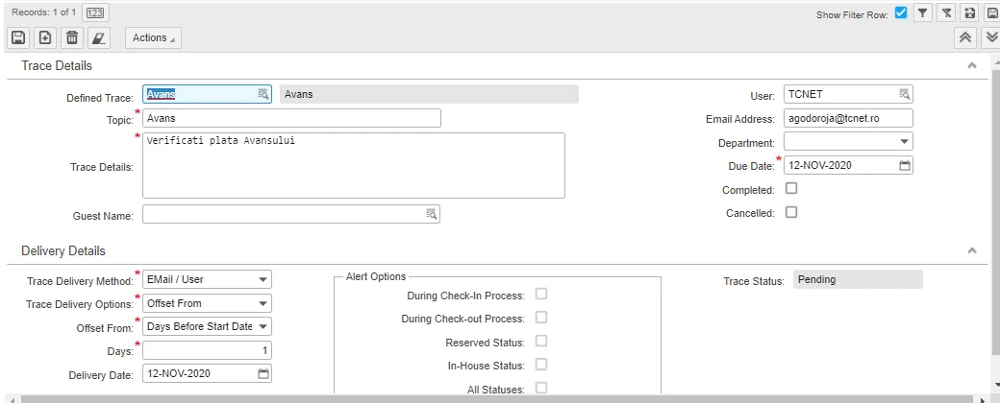Enable Reserved Status alert option
The image size is (1000, 403).
pos(540,341)
